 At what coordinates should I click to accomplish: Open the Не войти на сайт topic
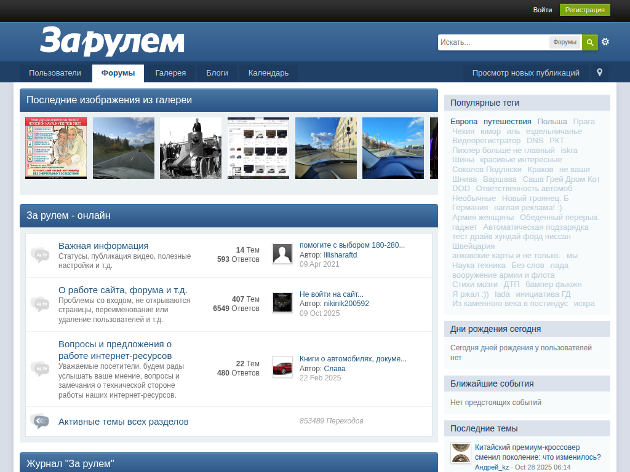[x=331, y=294]
